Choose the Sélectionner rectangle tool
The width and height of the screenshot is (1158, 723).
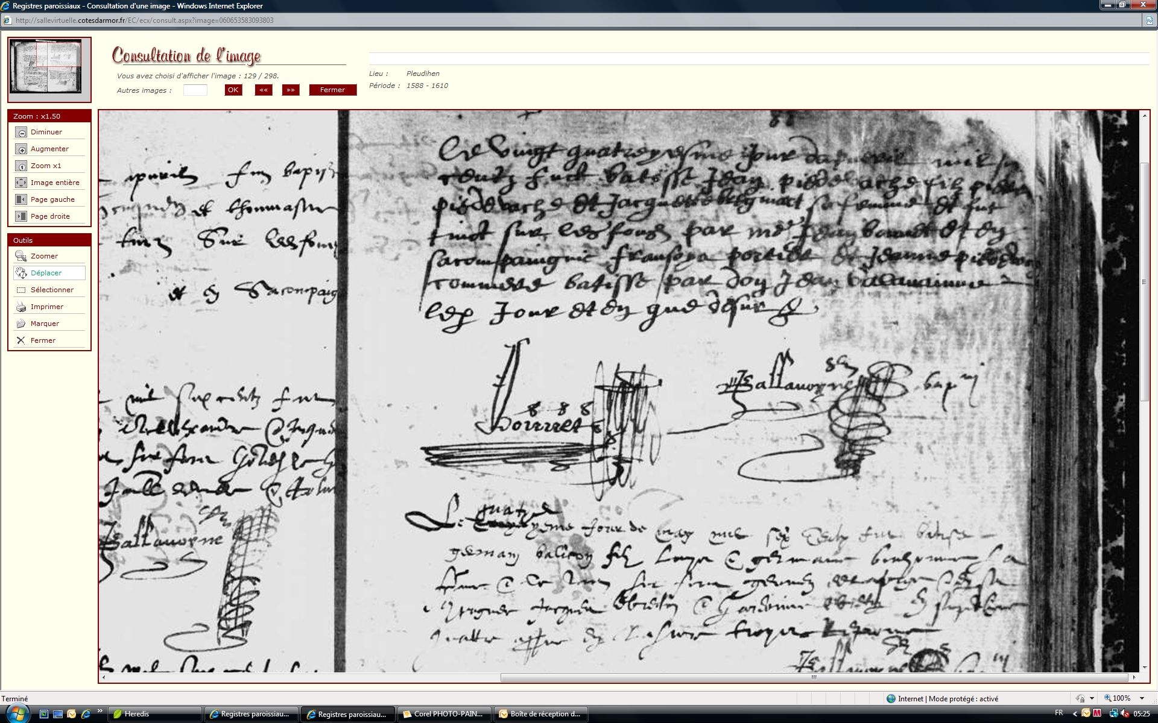pyautogui.click(x=21, y=290)
